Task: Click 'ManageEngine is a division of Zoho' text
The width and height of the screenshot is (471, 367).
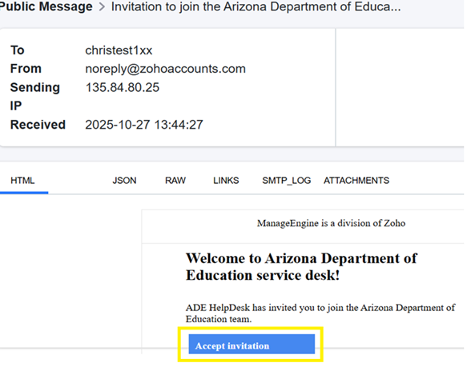Action: (x=331, y=223)
